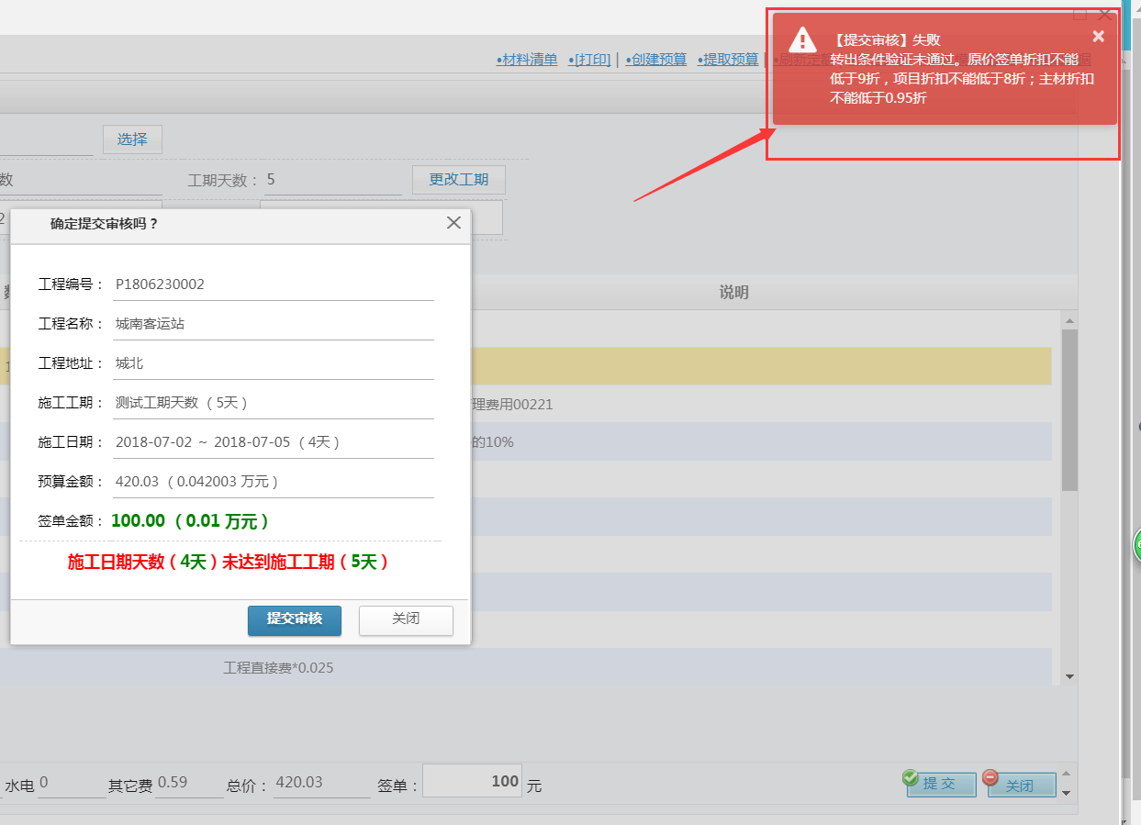Click the 更改工期 button
The image size is (1141, 825).
tap(459, 180)
